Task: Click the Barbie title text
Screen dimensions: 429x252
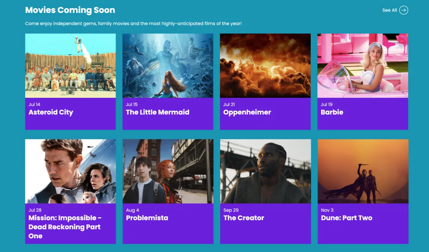Action: 332,112
